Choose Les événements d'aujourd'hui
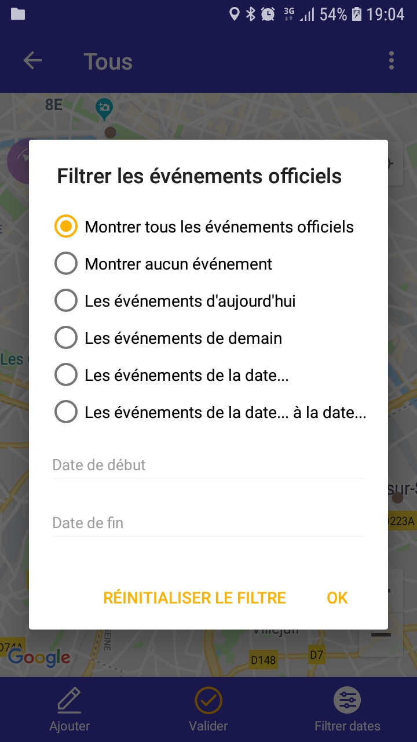The height and width of the screenshot is (742, 417). tap(66, 301)
